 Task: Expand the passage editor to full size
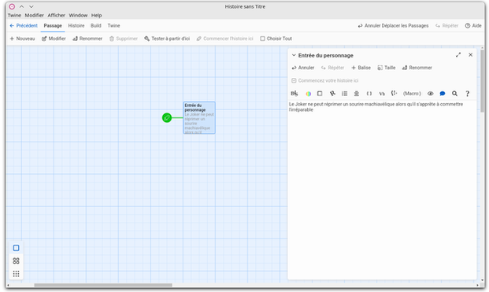click(458, 55)
